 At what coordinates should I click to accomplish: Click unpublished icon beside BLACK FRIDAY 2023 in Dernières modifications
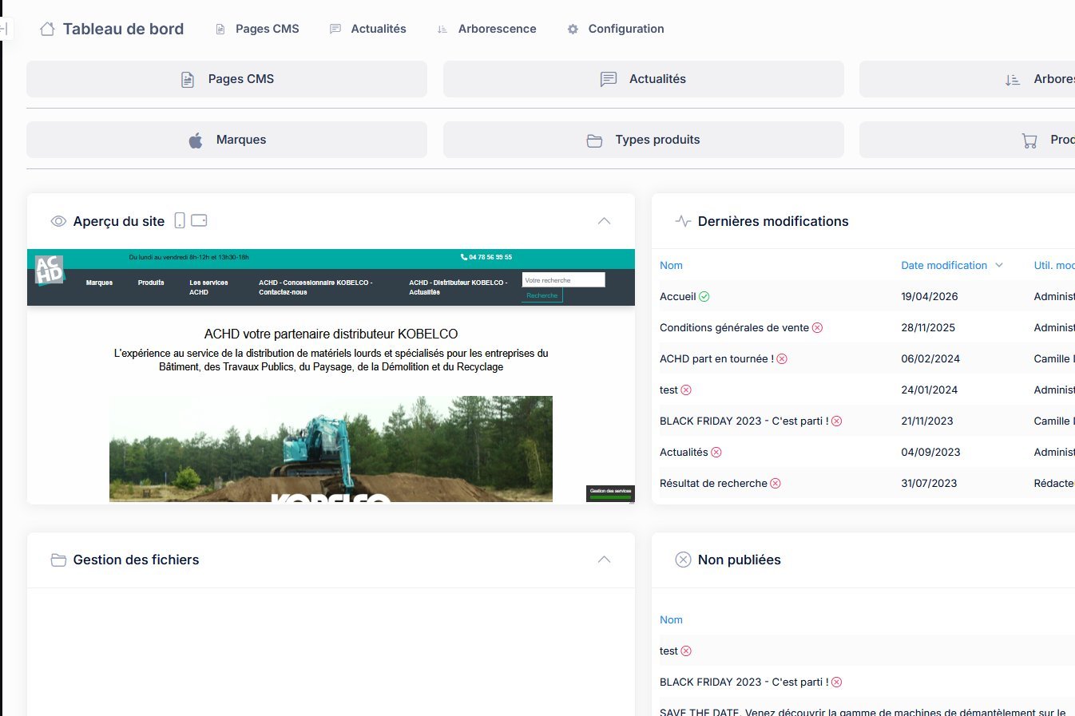(837, 421)
